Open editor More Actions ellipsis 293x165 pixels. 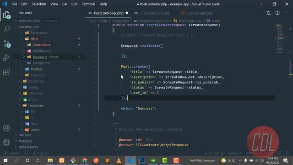coord(286,13)
